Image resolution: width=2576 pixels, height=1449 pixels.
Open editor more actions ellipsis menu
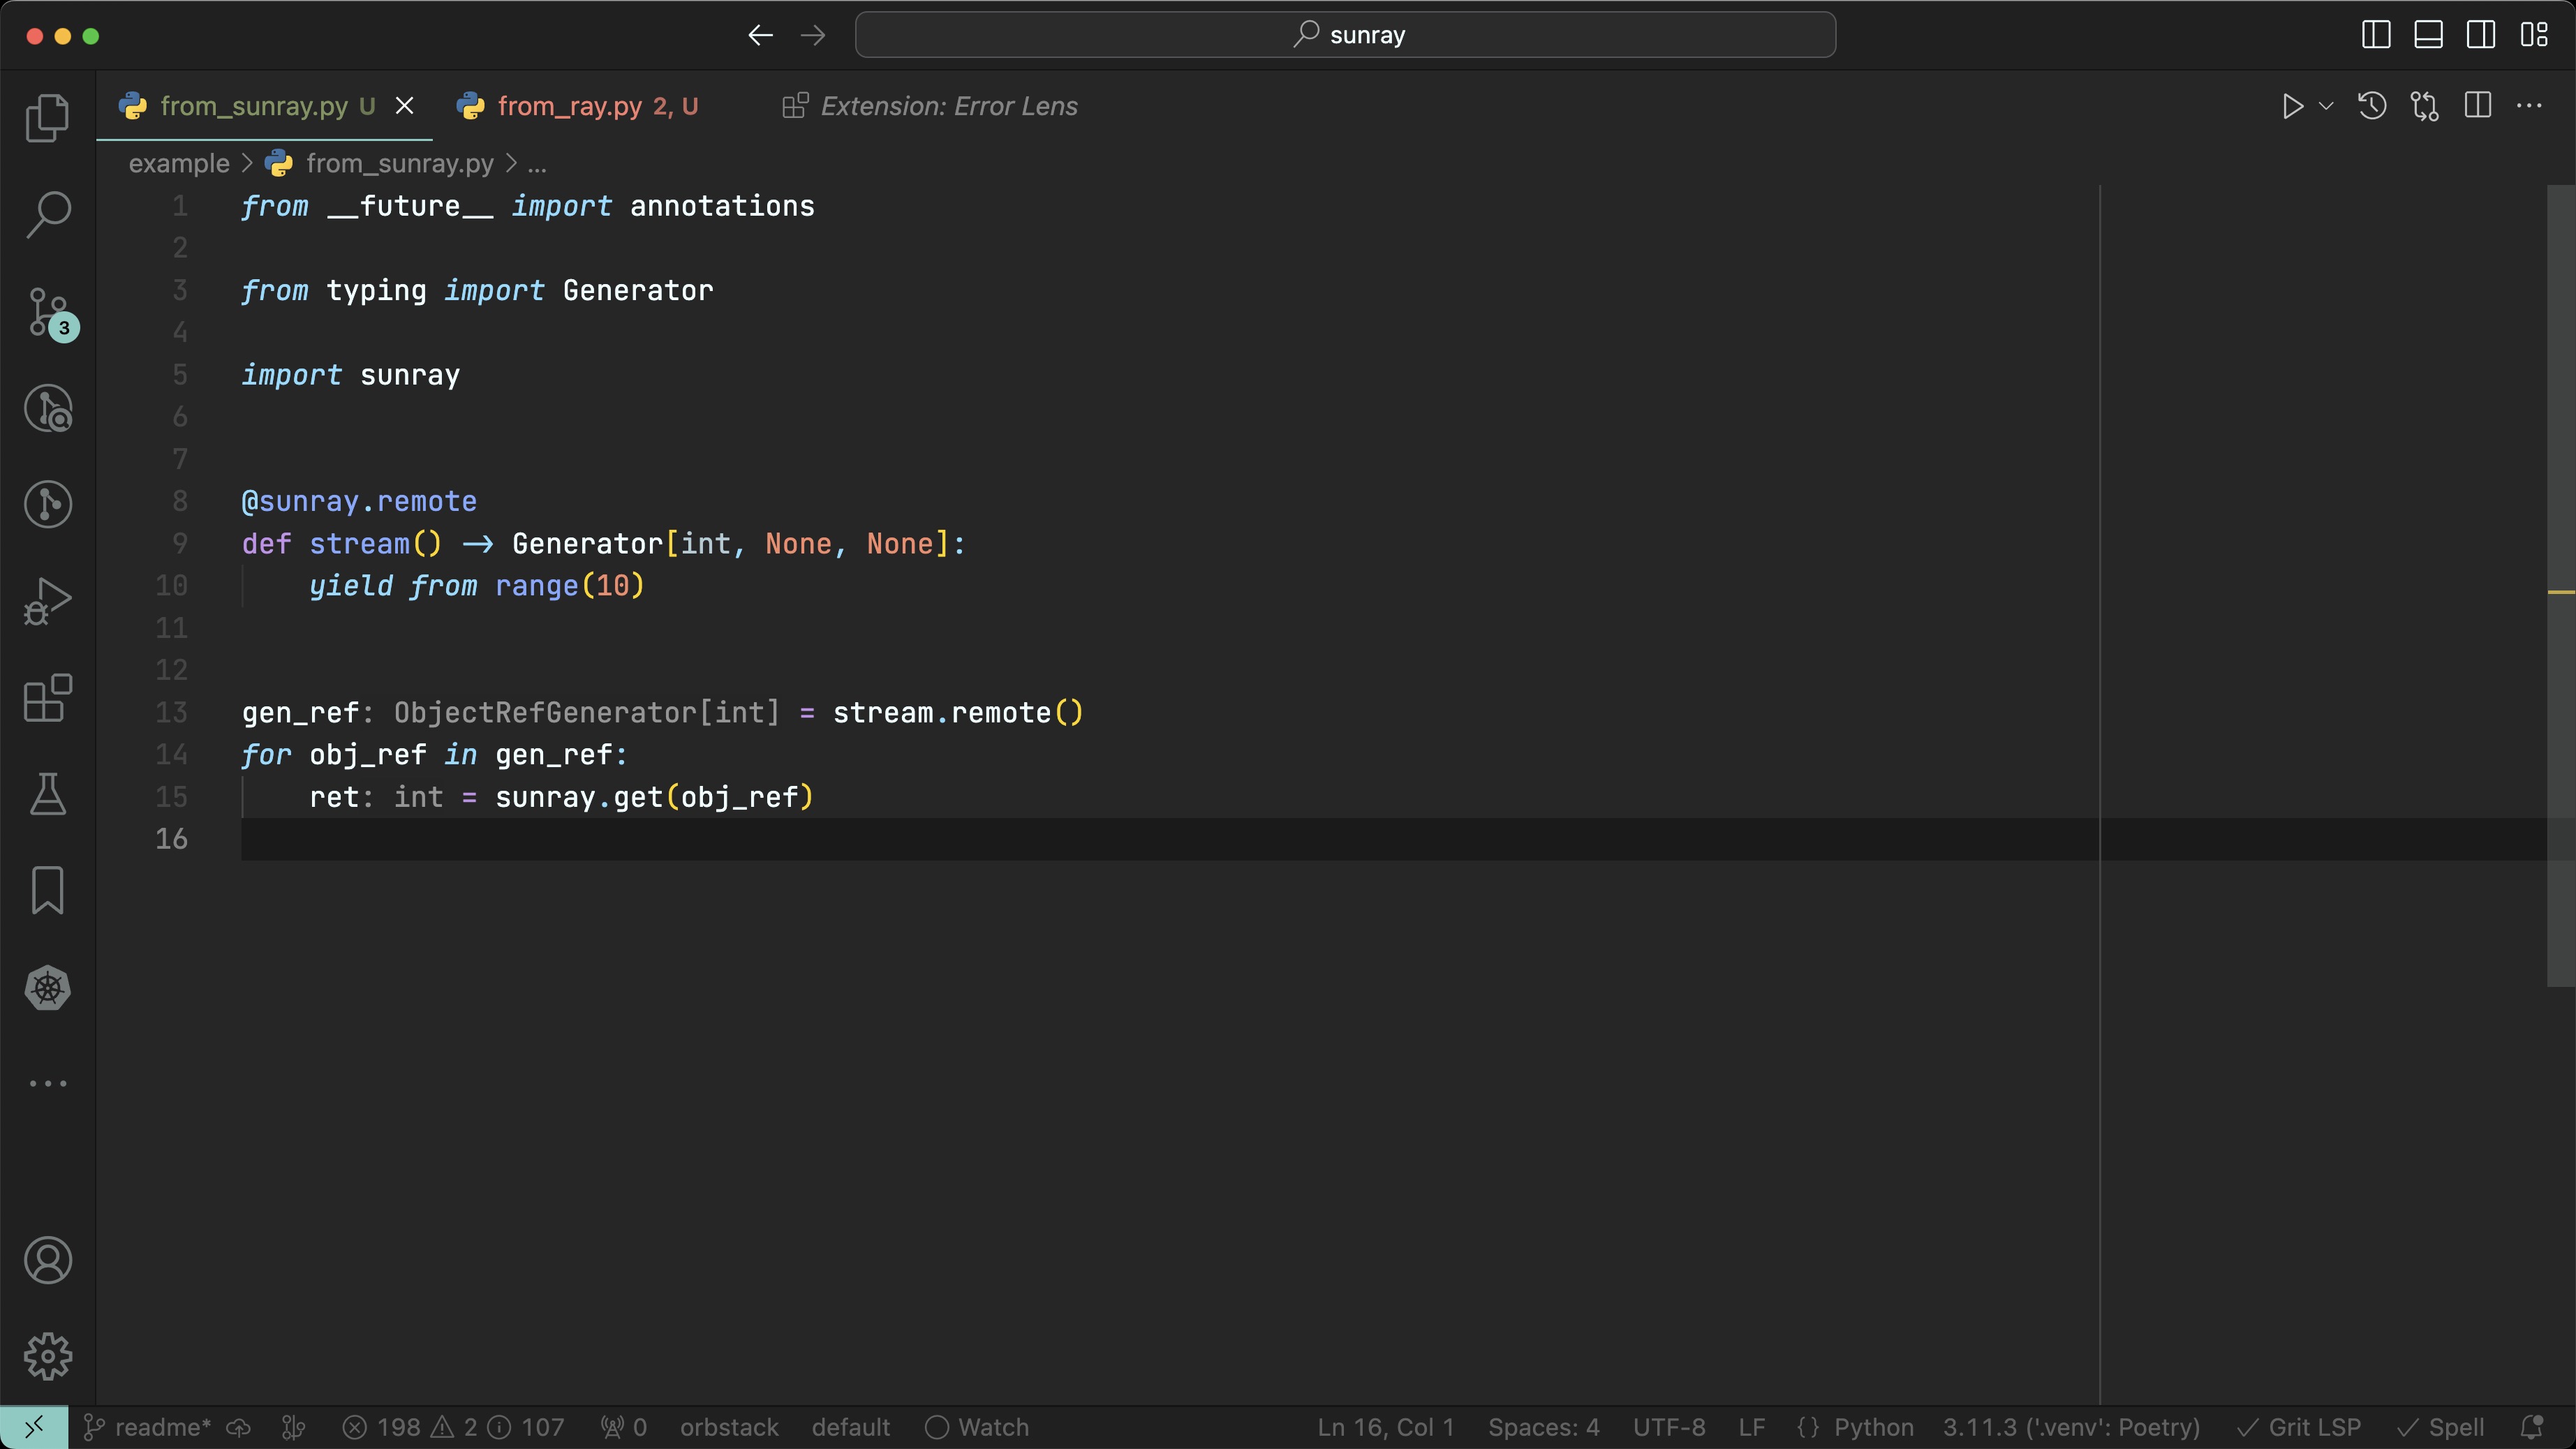coord(2529,106)
